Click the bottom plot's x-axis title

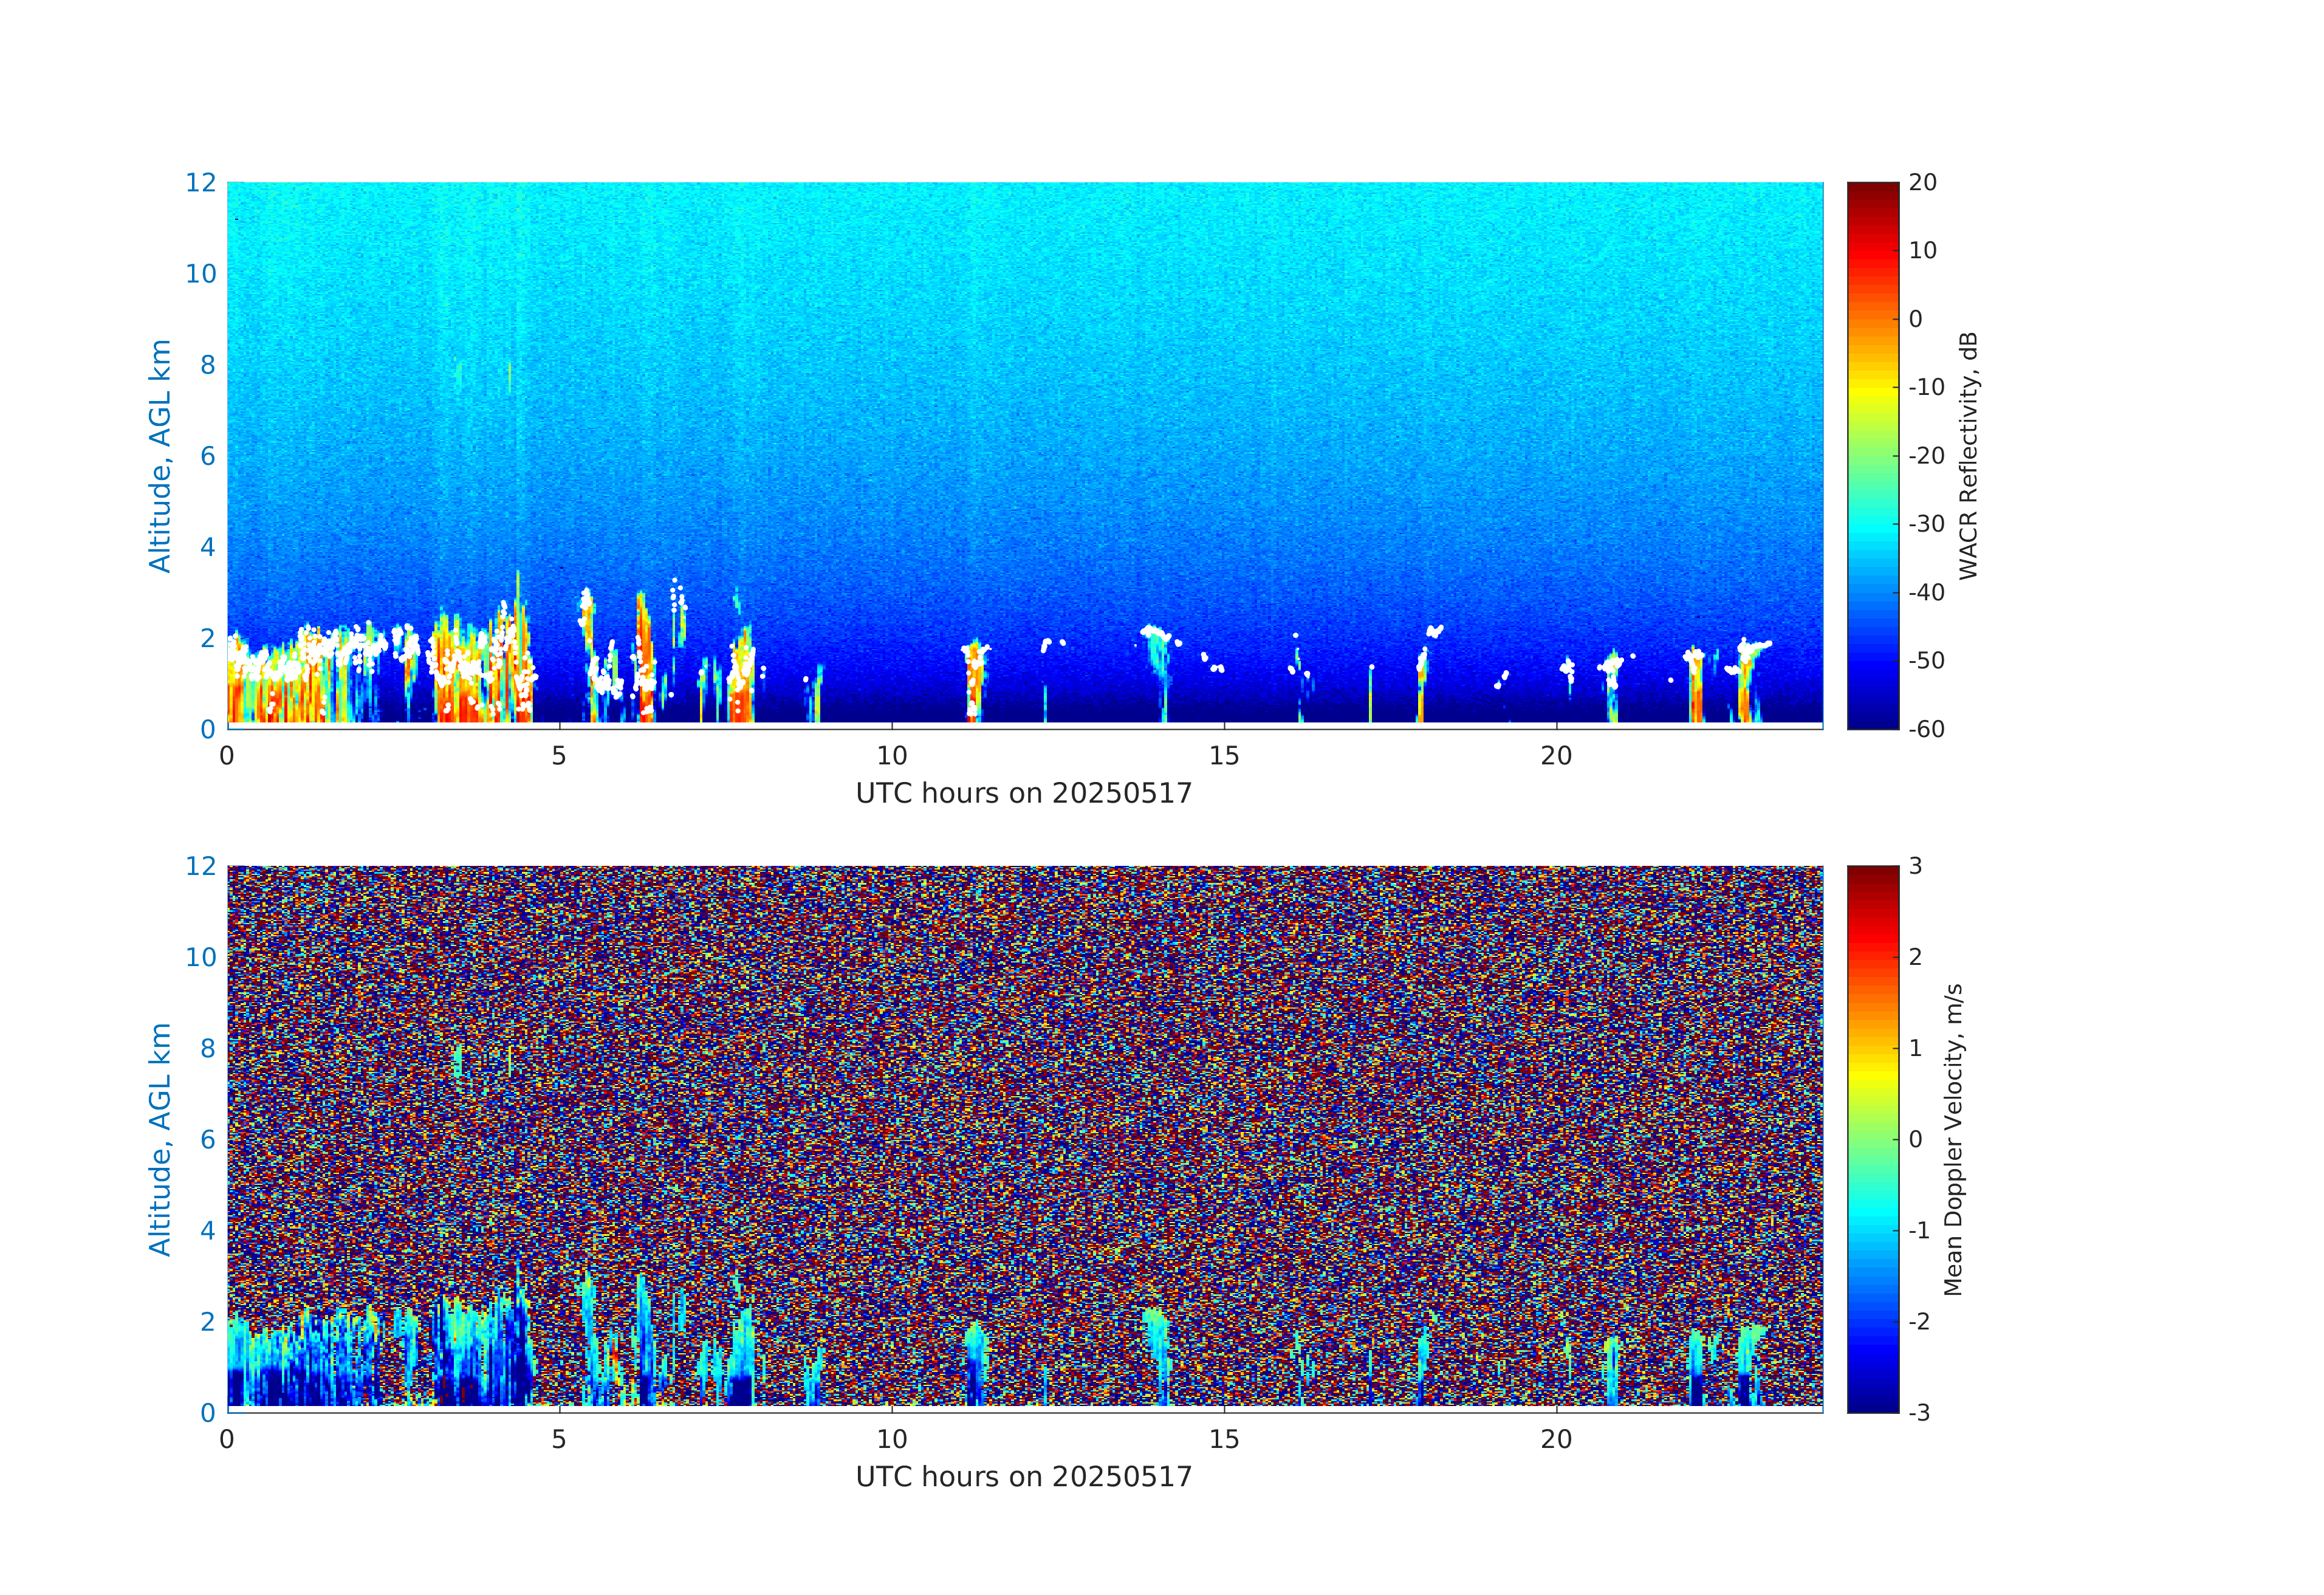click(1023, 1477)
